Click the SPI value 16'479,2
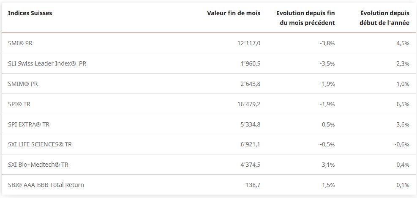The width and height of the screenshot is (417, 198). [249, 104]
